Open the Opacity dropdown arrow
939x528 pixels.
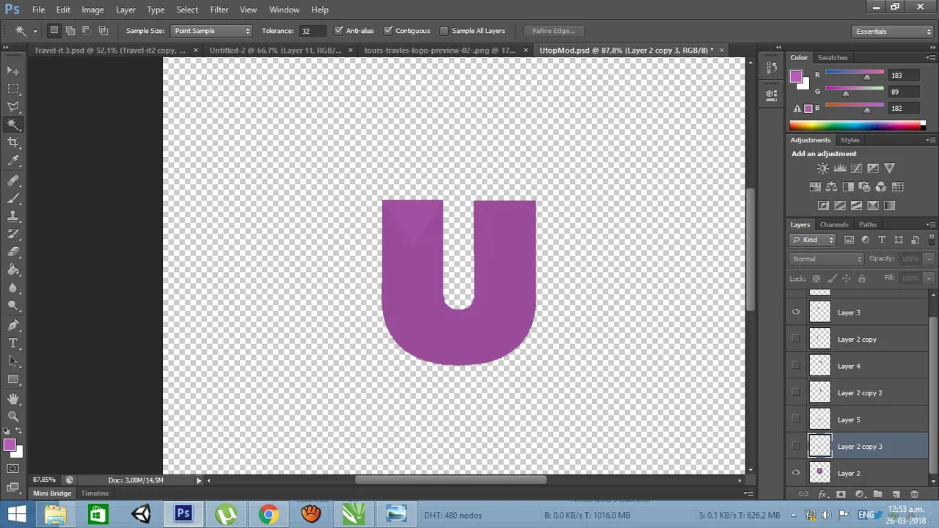(928, 259)
